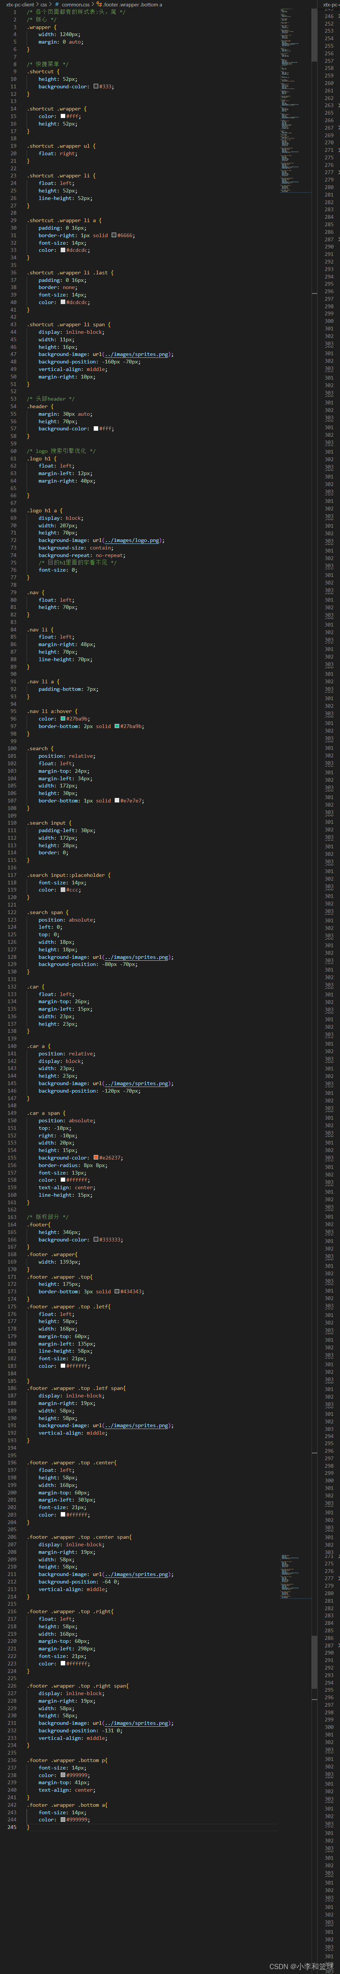Click the ".wrapper {" selector on line 3
This screenshot has width=340, height=1974.
click(42, 27)
